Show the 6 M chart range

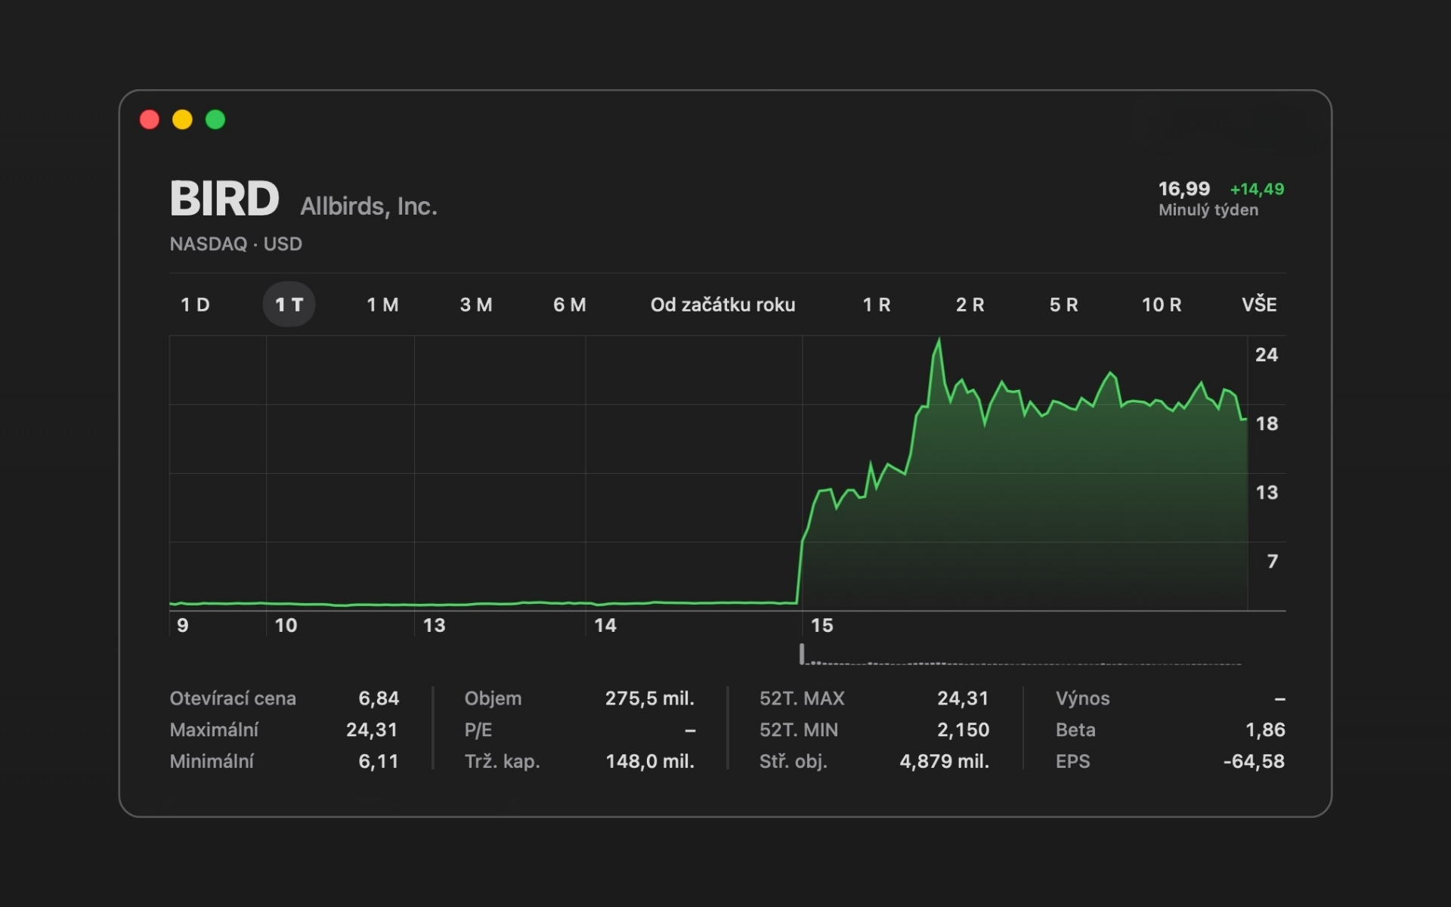pyautogui.click(x=569, y=305)
